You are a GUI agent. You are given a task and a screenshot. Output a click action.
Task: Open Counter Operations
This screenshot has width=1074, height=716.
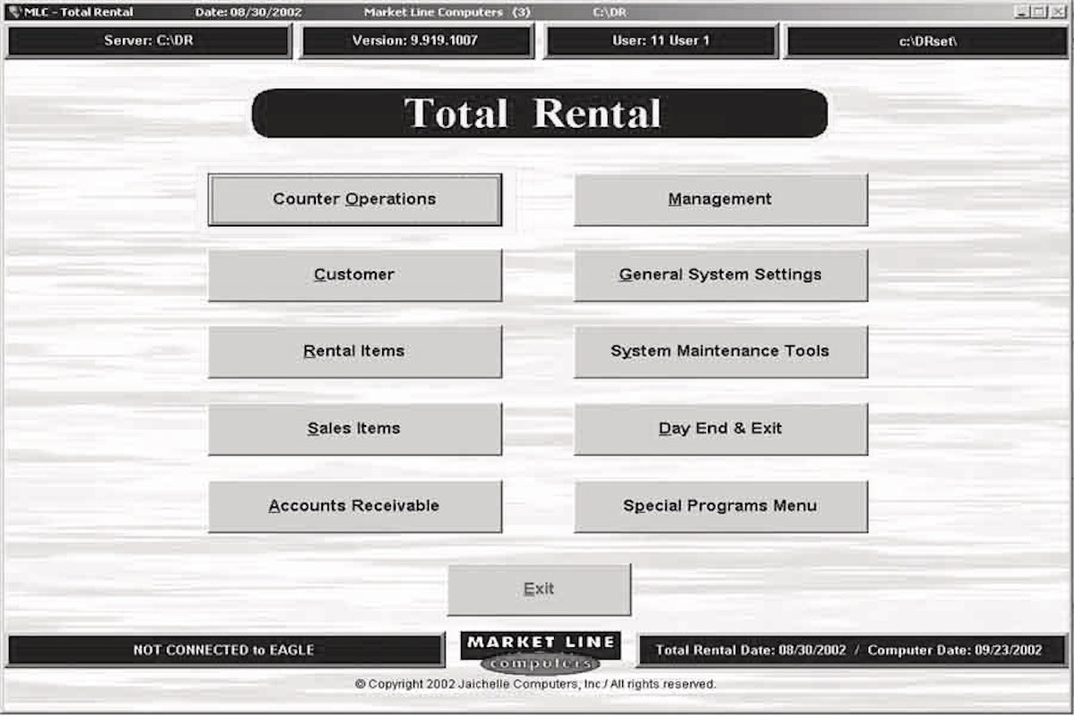coord(355,199)
